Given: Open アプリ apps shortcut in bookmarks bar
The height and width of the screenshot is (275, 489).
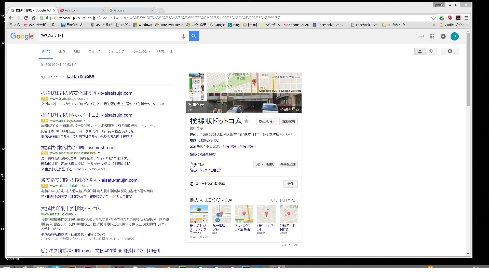Looking at the screenshot, I should [15, 25].
